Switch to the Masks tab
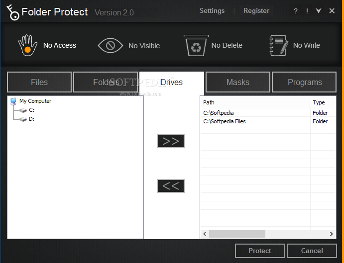344x263 pixels. click(238, 82)
